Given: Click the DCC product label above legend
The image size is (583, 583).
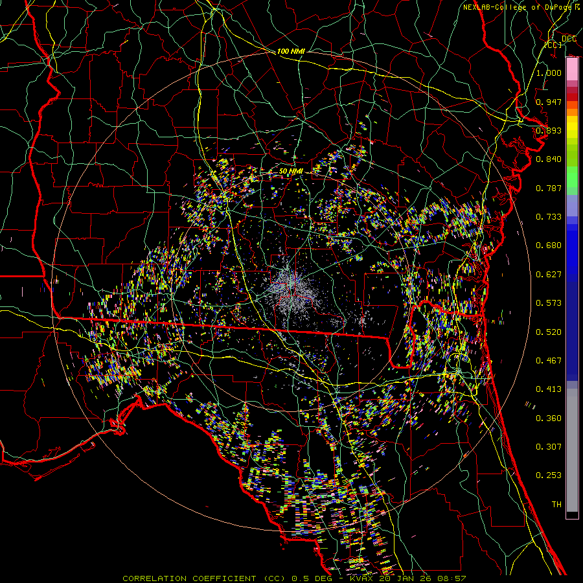Looking at the screenshot, I should [568, 39].
